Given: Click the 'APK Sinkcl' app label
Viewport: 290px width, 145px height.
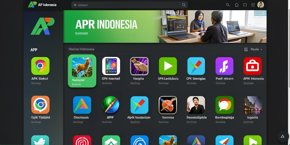Looking at the screenshot, I should (x=40, y=79).
